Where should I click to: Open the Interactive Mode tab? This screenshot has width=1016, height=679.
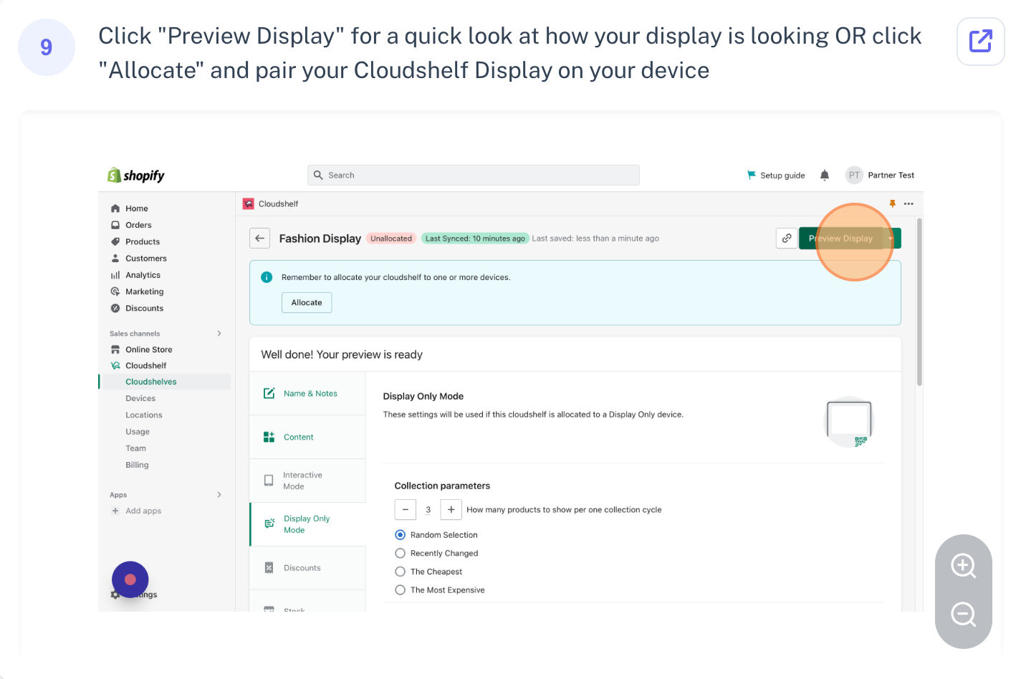(307, 481)
